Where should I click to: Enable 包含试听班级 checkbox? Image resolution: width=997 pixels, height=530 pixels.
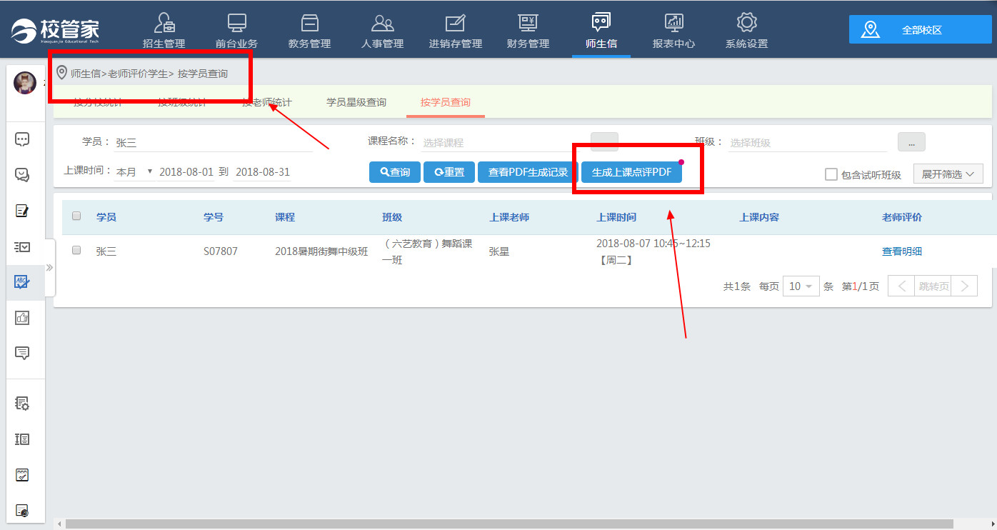(x=831, y=174)
